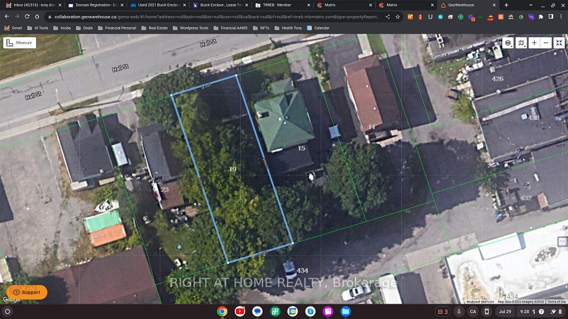
Task: Open Google Calendar from the shelf
Action: click(x=293, y=311)
